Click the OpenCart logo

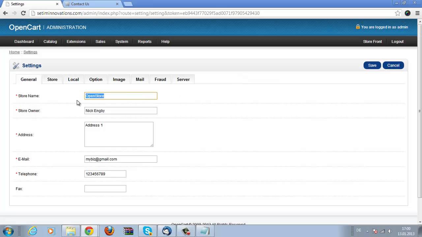[25, 27]
